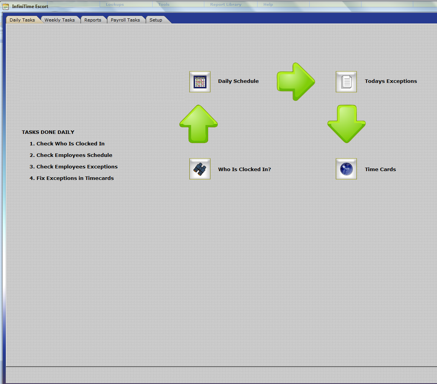Open the Tools menu
437x384 pixels.
164,5
